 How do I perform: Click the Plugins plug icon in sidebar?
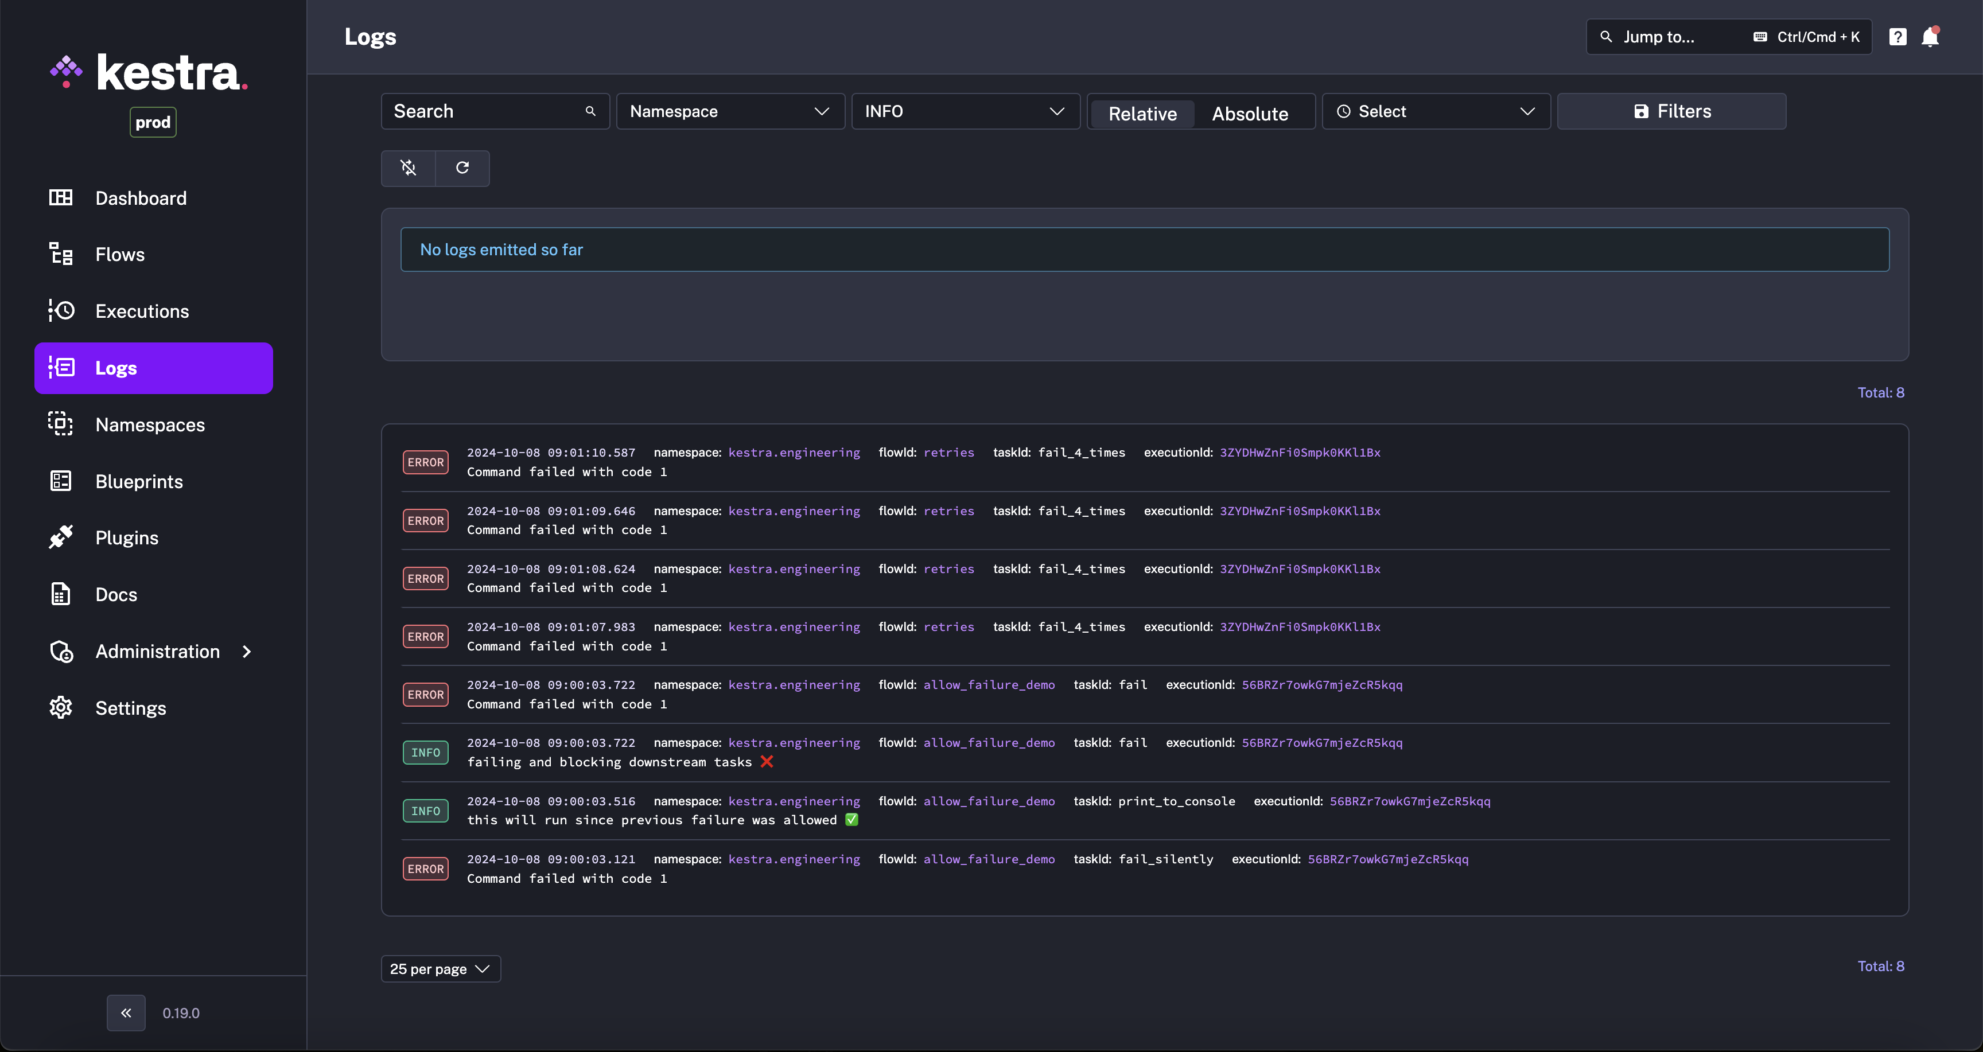pos(61,537)
